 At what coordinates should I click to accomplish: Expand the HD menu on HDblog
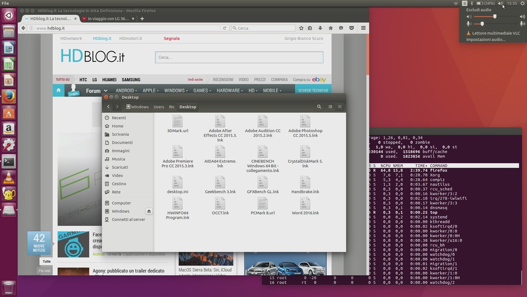click(253, 91)
